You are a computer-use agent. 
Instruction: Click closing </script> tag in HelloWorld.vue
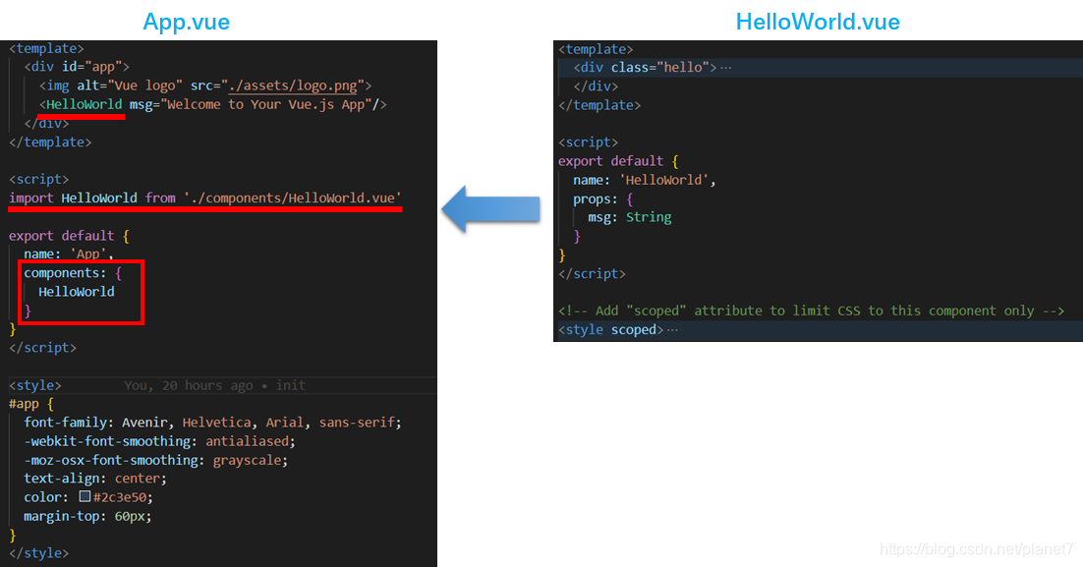point(592,273)
